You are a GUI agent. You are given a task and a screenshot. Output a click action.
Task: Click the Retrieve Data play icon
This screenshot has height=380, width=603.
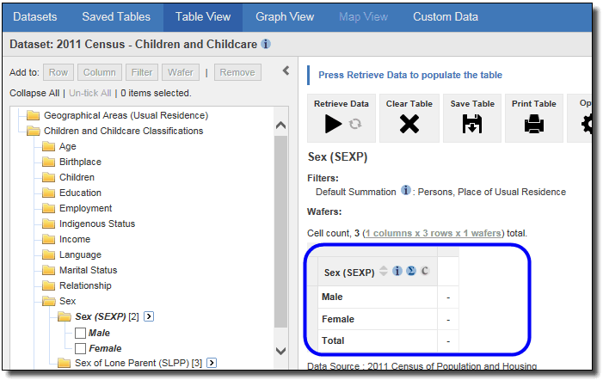(335, 124)
